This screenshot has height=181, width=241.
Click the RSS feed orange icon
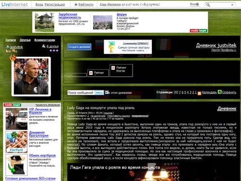click(200, 93)
